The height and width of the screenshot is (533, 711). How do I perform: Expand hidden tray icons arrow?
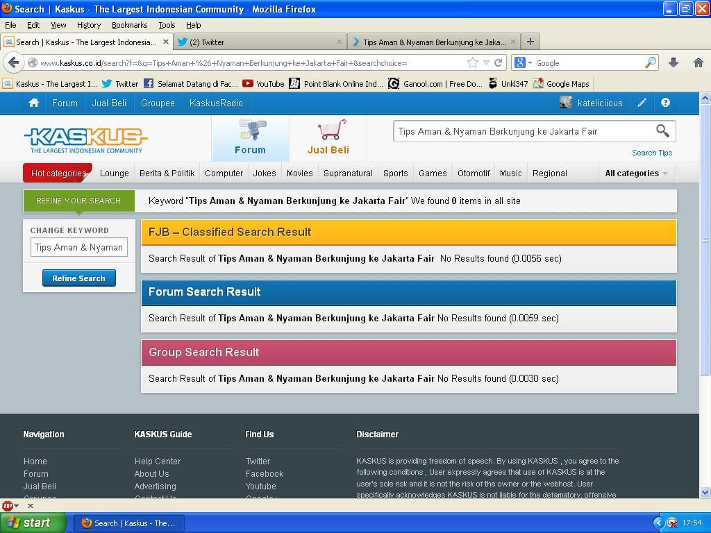[x=659, y=523]
